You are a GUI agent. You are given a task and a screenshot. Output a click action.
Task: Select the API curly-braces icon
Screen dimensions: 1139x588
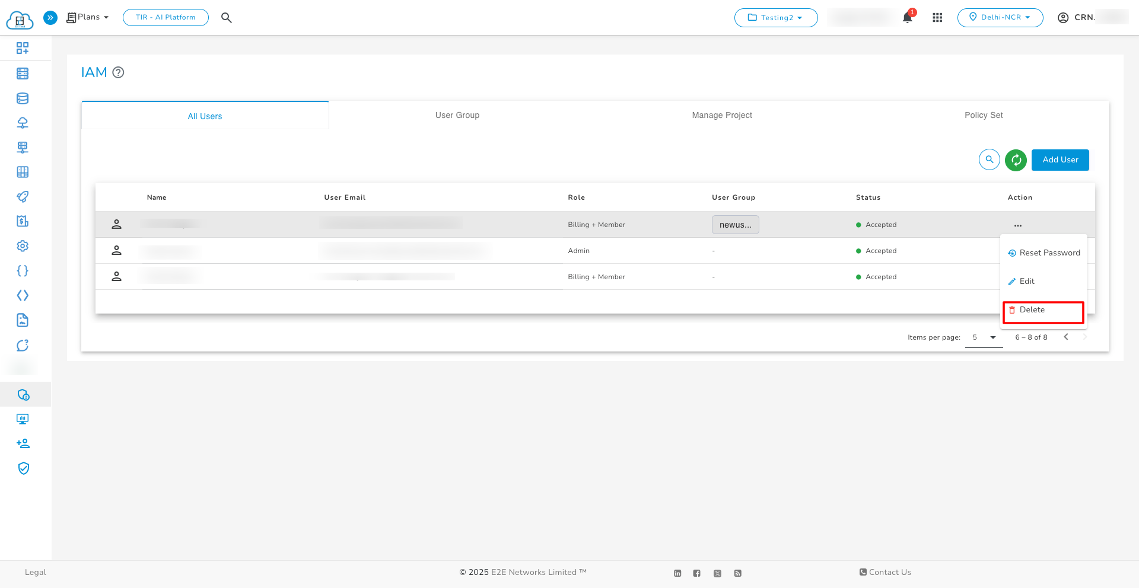(x=23, y=270)
